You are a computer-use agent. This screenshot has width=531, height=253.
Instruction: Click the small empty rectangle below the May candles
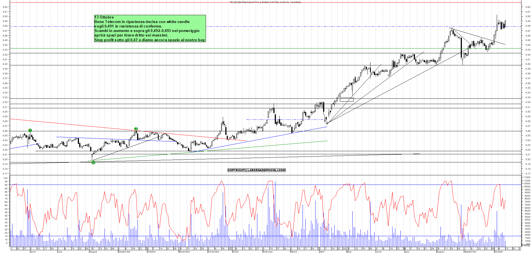pyautogui.click(x=347, y=100)
